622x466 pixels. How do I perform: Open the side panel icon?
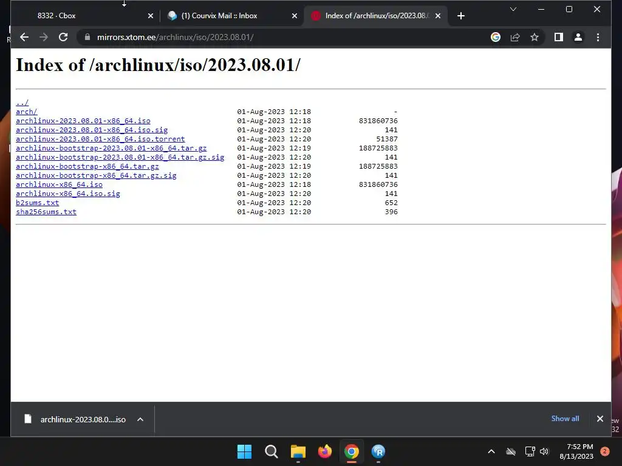tap(559, 37)
